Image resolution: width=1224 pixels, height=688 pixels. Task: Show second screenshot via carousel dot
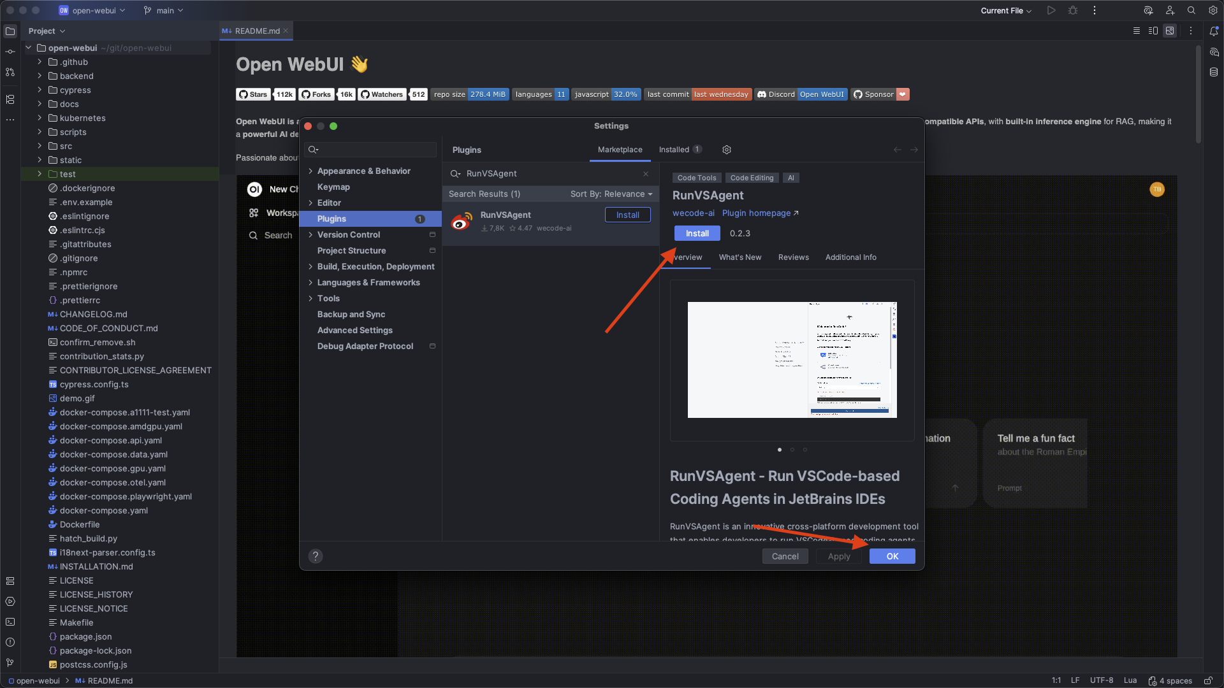pos(792,450)
